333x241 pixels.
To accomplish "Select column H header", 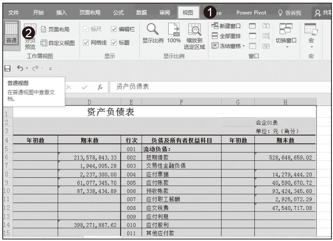I will point(285,102).
